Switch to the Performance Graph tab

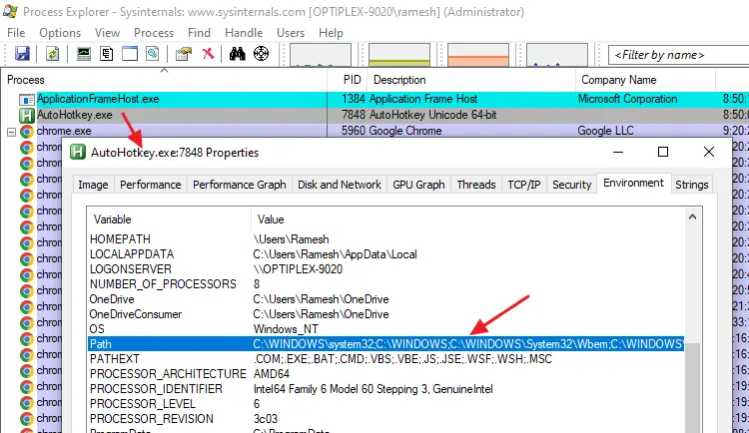pyautogui.click(x=240, y=185)
